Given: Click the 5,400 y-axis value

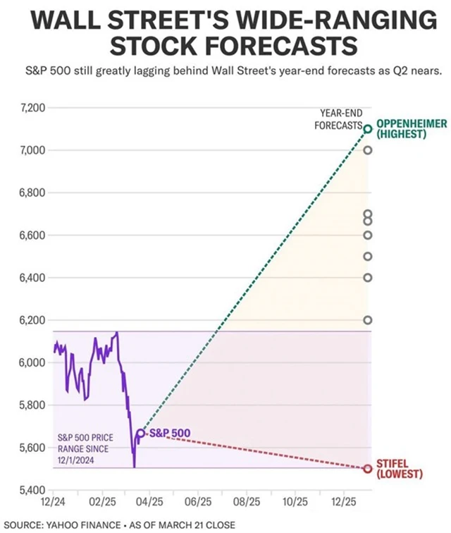Looking at the screenshot, I should 30,490.
